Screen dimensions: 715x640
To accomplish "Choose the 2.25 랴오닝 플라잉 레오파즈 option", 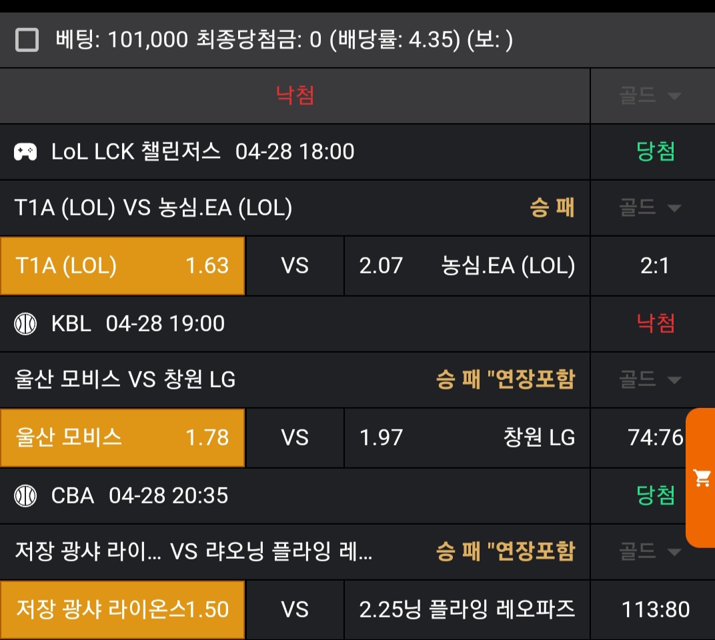I will click(467, 609).
